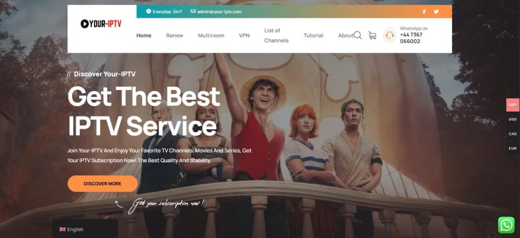Go to the Renew page

175,36
